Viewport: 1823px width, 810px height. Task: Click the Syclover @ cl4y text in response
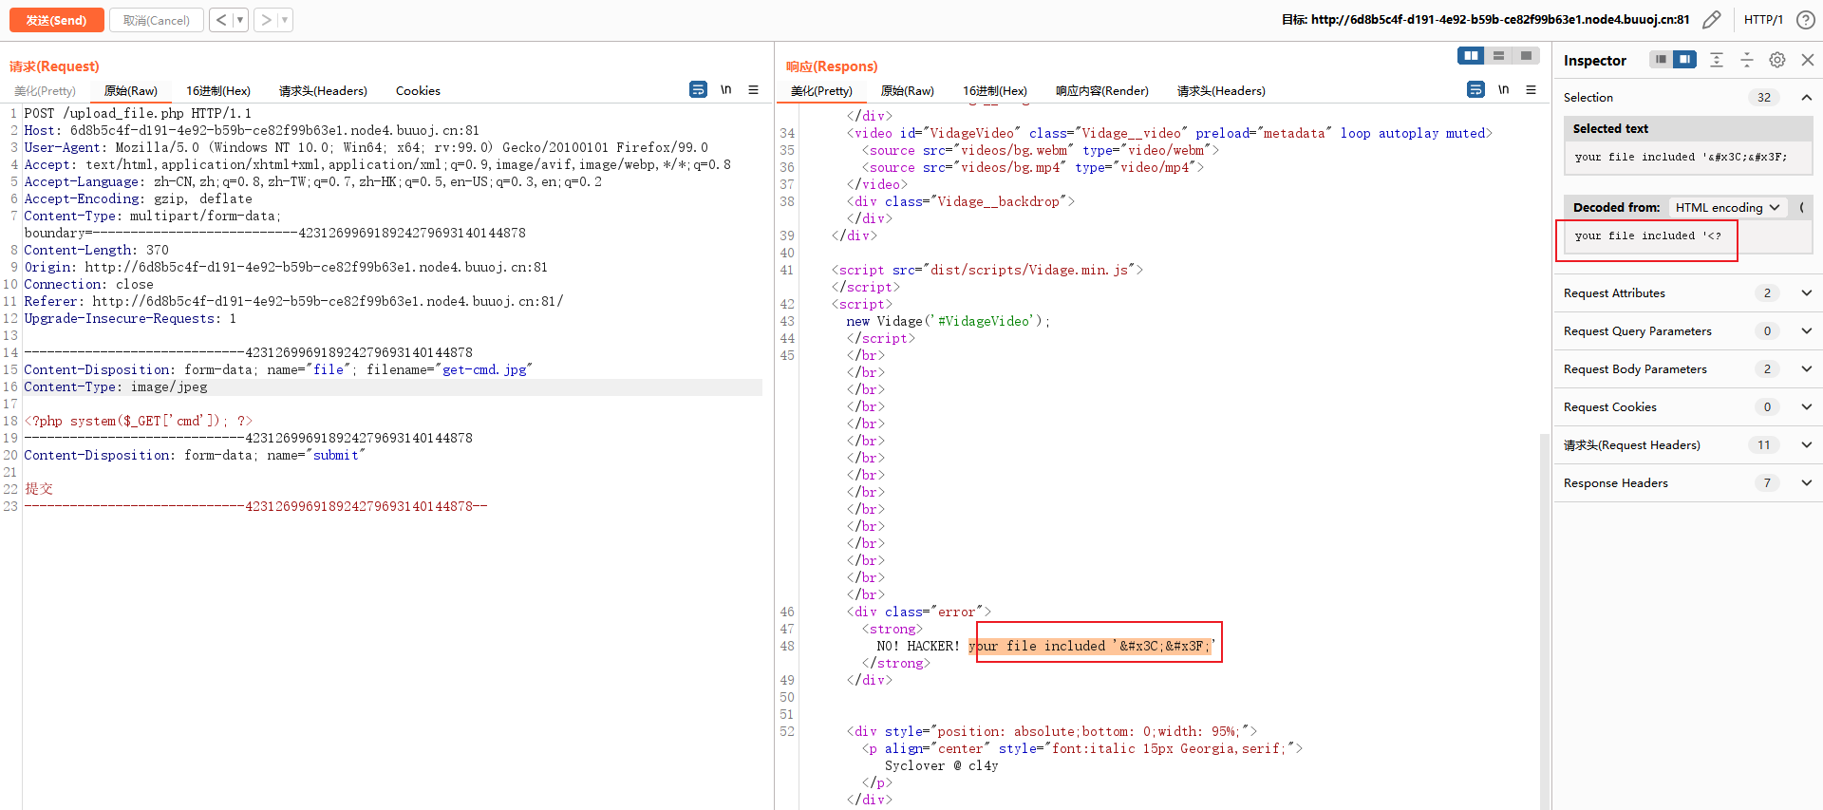click(x=941, y=765)
